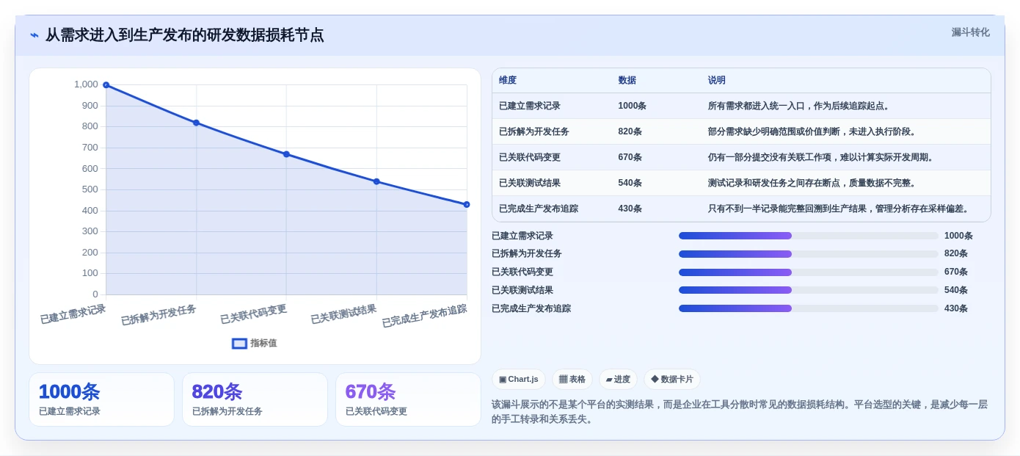
Task: Click the 数据卡片 tag chip
Action: [x=672, y=380]
